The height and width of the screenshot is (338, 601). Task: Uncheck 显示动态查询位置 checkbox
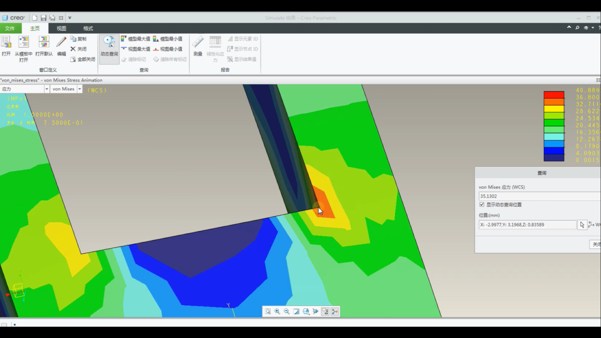click(x=482, y=205)
